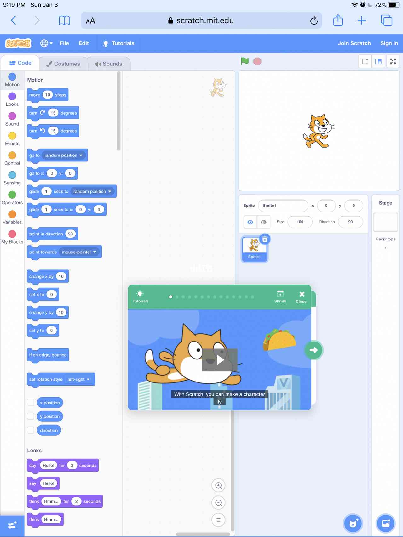Expand glide block random position dropdown
The height and width of the screenshot is (537, 403).
pyautogui.click(x=92, y=191)
